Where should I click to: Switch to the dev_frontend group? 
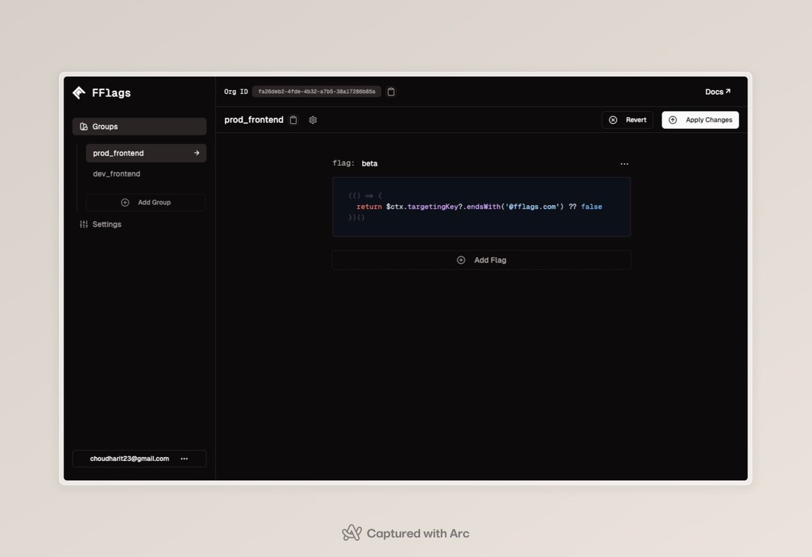116,173
